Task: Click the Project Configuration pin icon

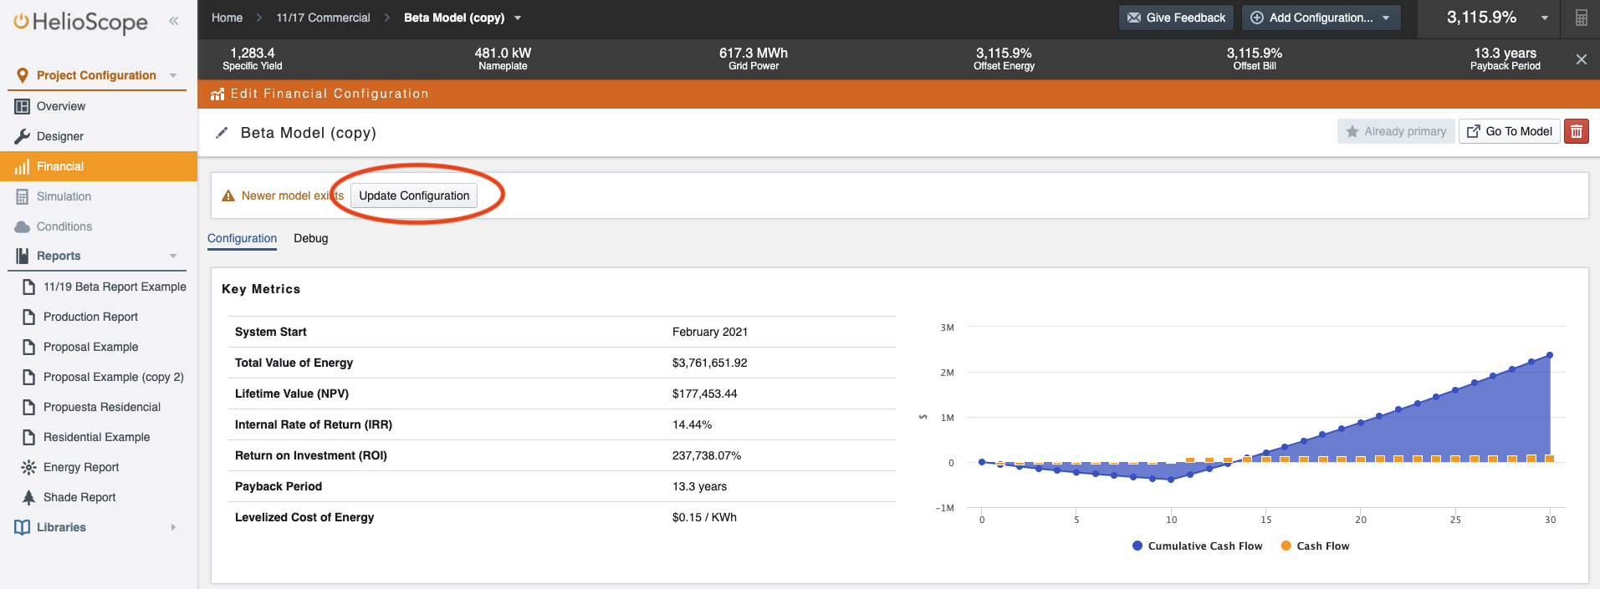Action: 23,75
